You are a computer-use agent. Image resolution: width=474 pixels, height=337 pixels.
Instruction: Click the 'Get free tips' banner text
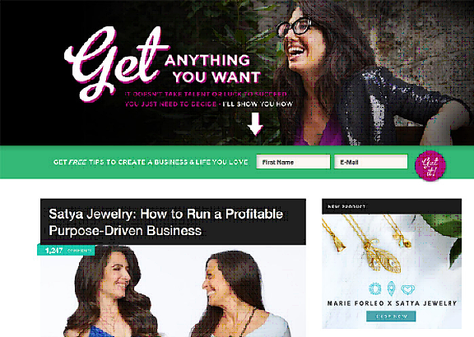151,162
